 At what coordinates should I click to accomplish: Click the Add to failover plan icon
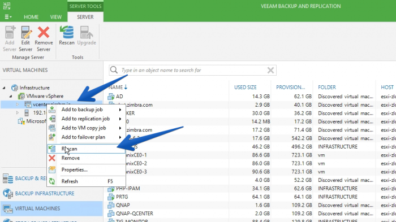[x=52, y=137]
